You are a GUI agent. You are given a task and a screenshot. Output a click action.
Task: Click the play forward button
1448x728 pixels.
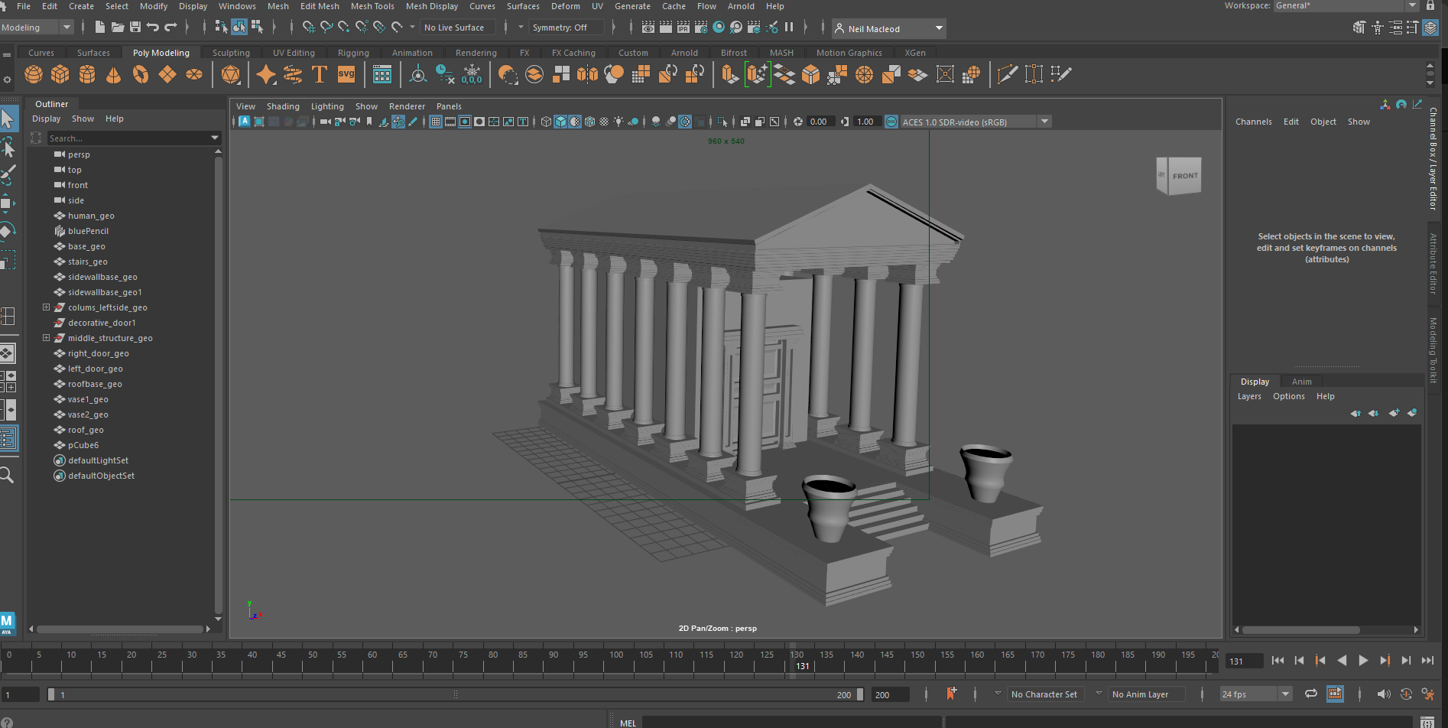(1363, 661)
